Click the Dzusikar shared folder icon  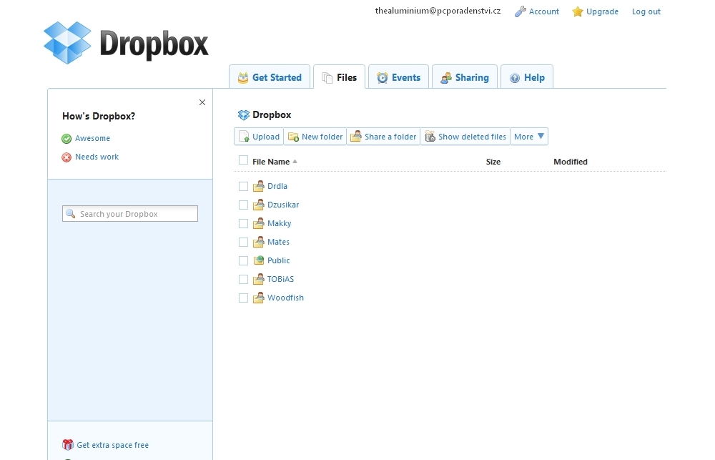259,205
